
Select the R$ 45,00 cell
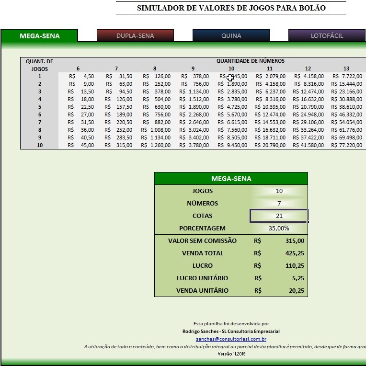[x=78, y=145]
